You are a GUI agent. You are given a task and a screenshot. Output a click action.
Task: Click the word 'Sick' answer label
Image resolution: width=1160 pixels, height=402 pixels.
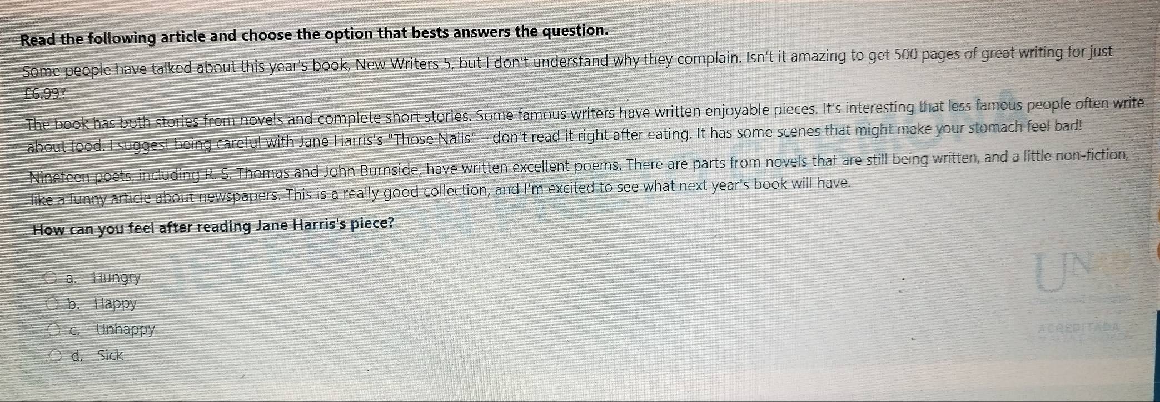point(110,355)
